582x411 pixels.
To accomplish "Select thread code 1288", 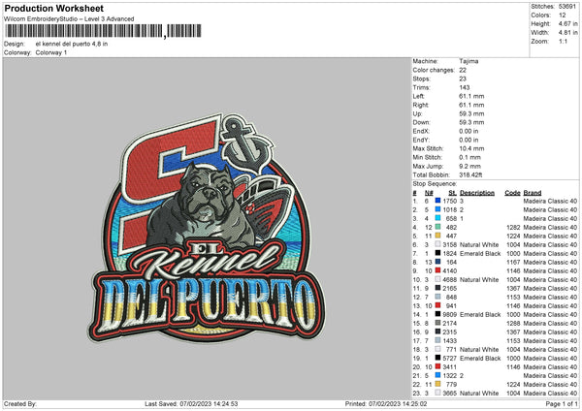I will (513, 323).
